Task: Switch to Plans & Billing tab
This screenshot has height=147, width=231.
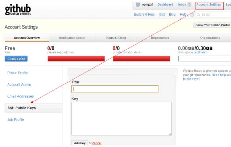Action: [x=116, y=38]
